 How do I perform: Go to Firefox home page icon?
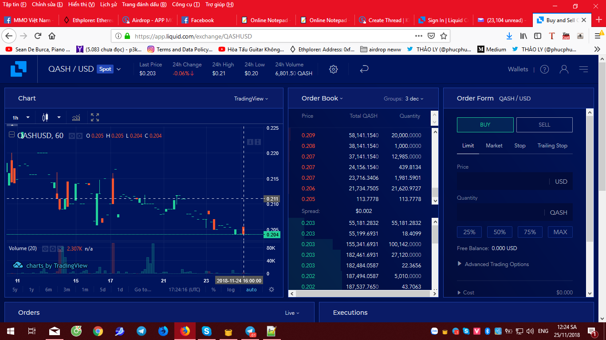click(52, 36)
